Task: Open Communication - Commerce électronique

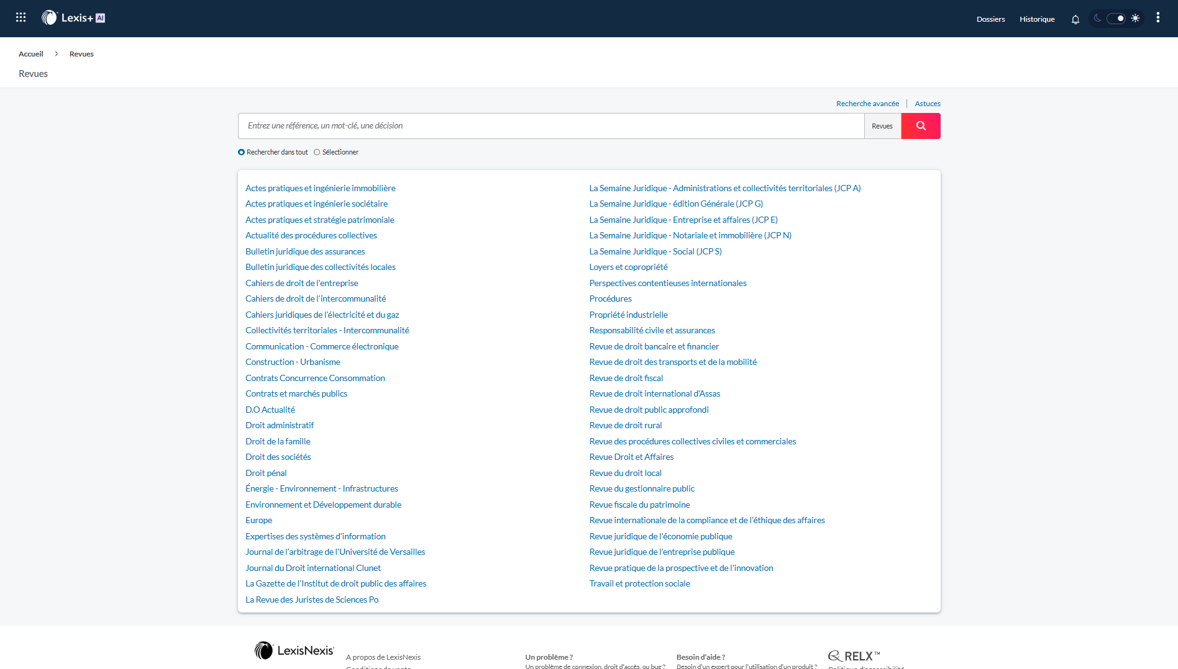Action: point(322,346)
